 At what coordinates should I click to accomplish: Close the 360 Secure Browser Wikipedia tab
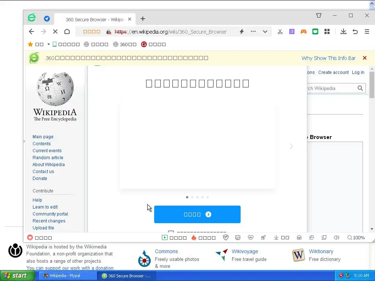[x=130, y=19]
